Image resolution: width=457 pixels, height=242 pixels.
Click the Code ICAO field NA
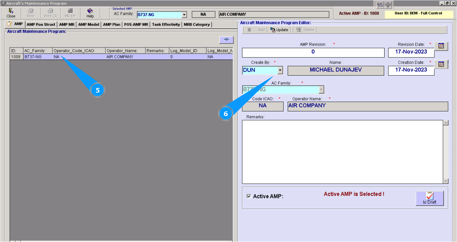coord(262,106)
